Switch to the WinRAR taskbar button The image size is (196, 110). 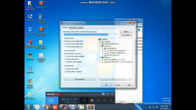91,107
